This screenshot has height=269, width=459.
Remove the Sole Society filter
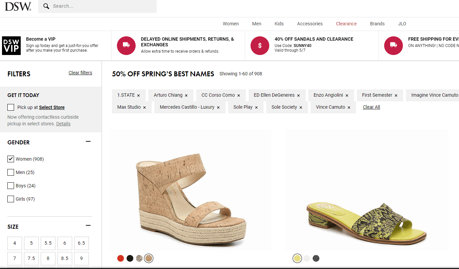point(301,107)
